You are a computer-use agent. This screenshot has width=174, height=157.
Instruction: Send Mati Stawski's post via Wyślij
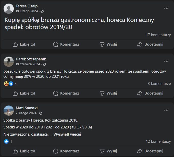(x=108, y=151)
